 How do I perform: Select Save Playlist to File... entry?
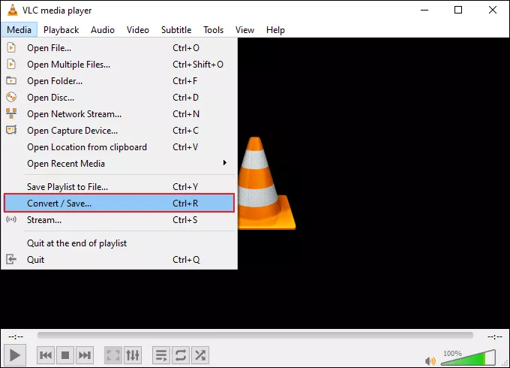point(119,187)
